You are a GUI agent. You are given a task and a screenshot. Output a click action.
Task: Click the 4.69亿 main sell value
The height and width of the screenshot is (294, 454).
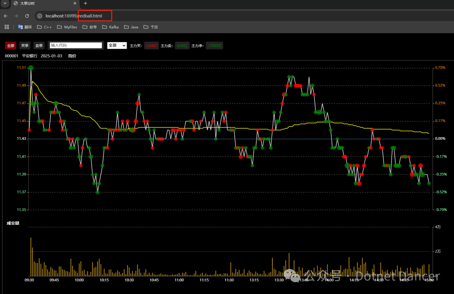(182, 46)
